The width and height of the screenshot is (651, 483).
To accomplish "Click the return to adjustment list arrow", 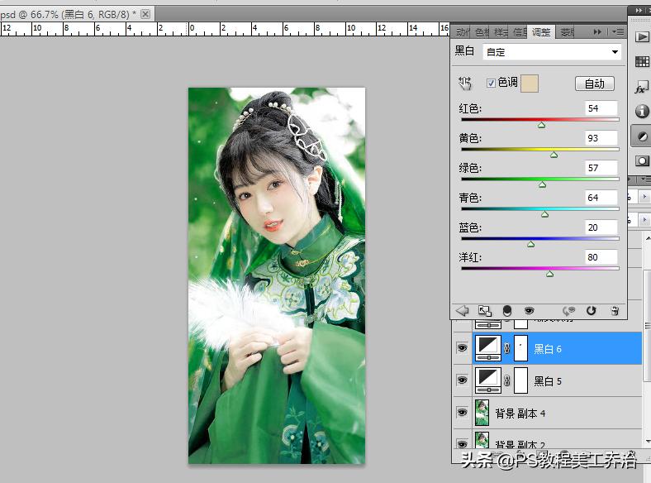I will click(463, 311).
